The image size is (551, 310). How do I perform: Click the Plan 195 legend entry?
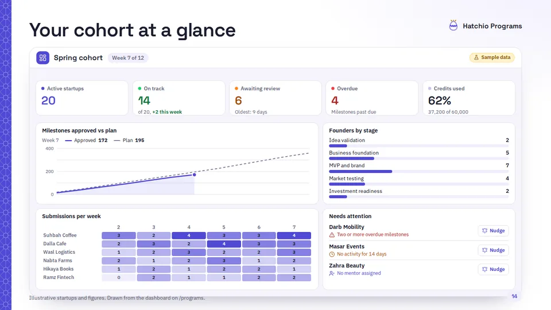tap(129, 140)
